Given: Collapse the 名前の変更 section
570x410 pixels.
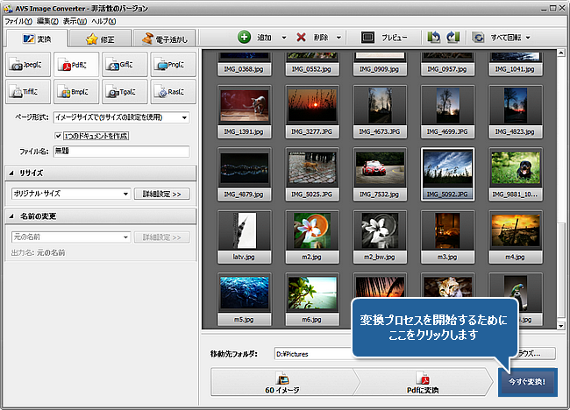Looking at the screenshot, I should point(13,216).
